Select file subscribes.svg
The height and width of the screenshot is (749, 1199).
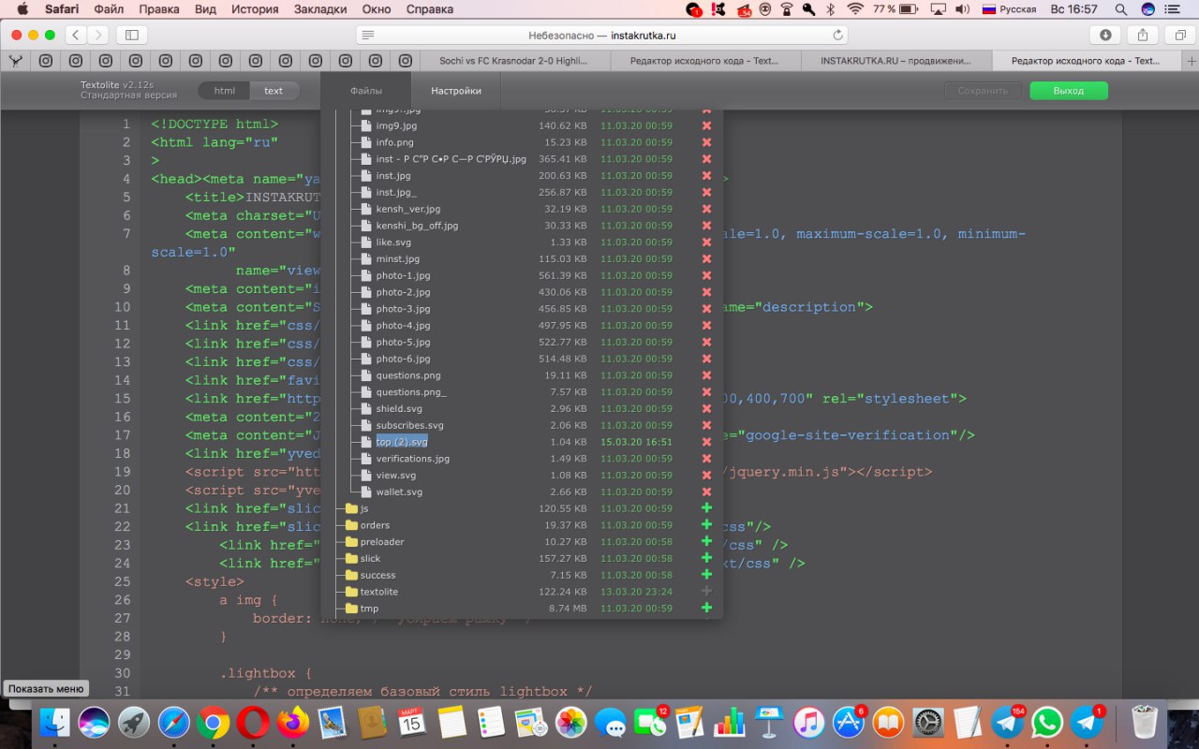coord(409,425)
